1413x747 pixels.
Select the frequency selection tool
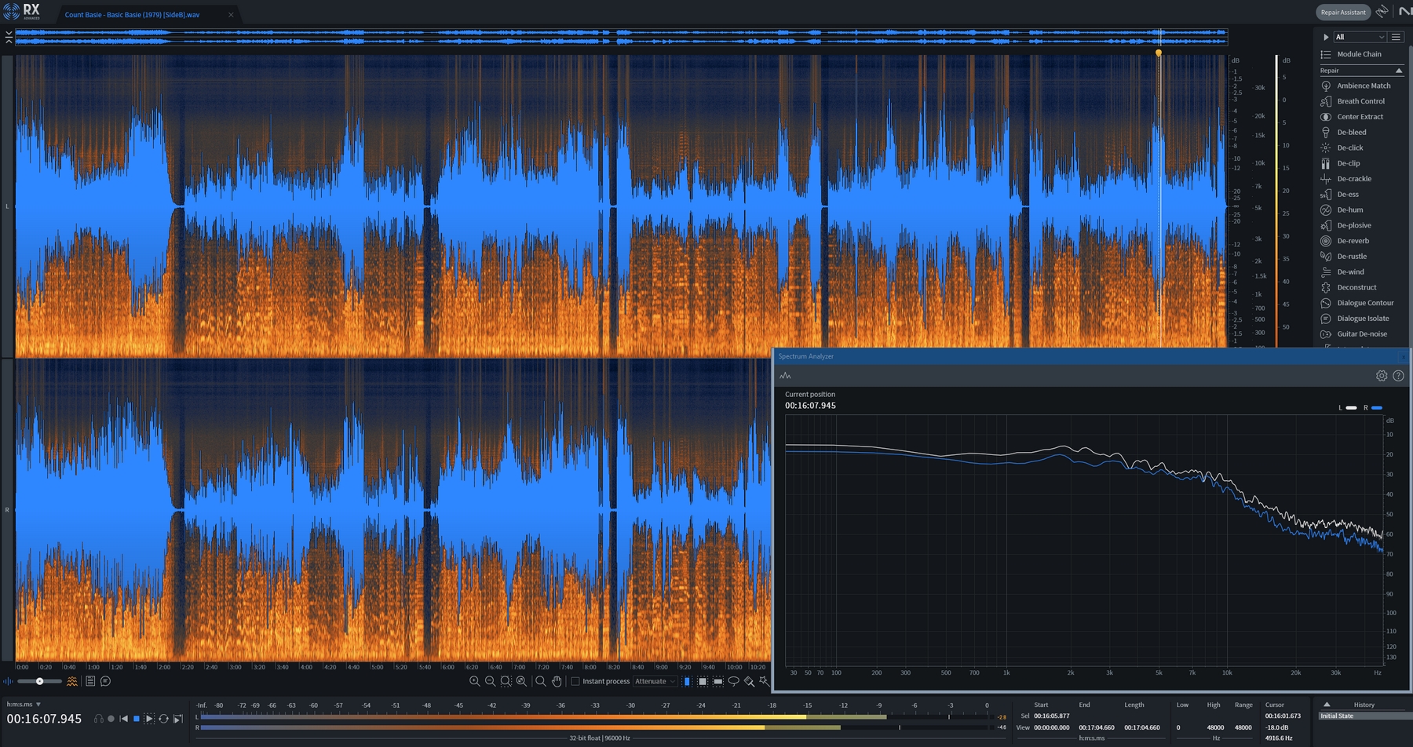(x=718, y=681)
